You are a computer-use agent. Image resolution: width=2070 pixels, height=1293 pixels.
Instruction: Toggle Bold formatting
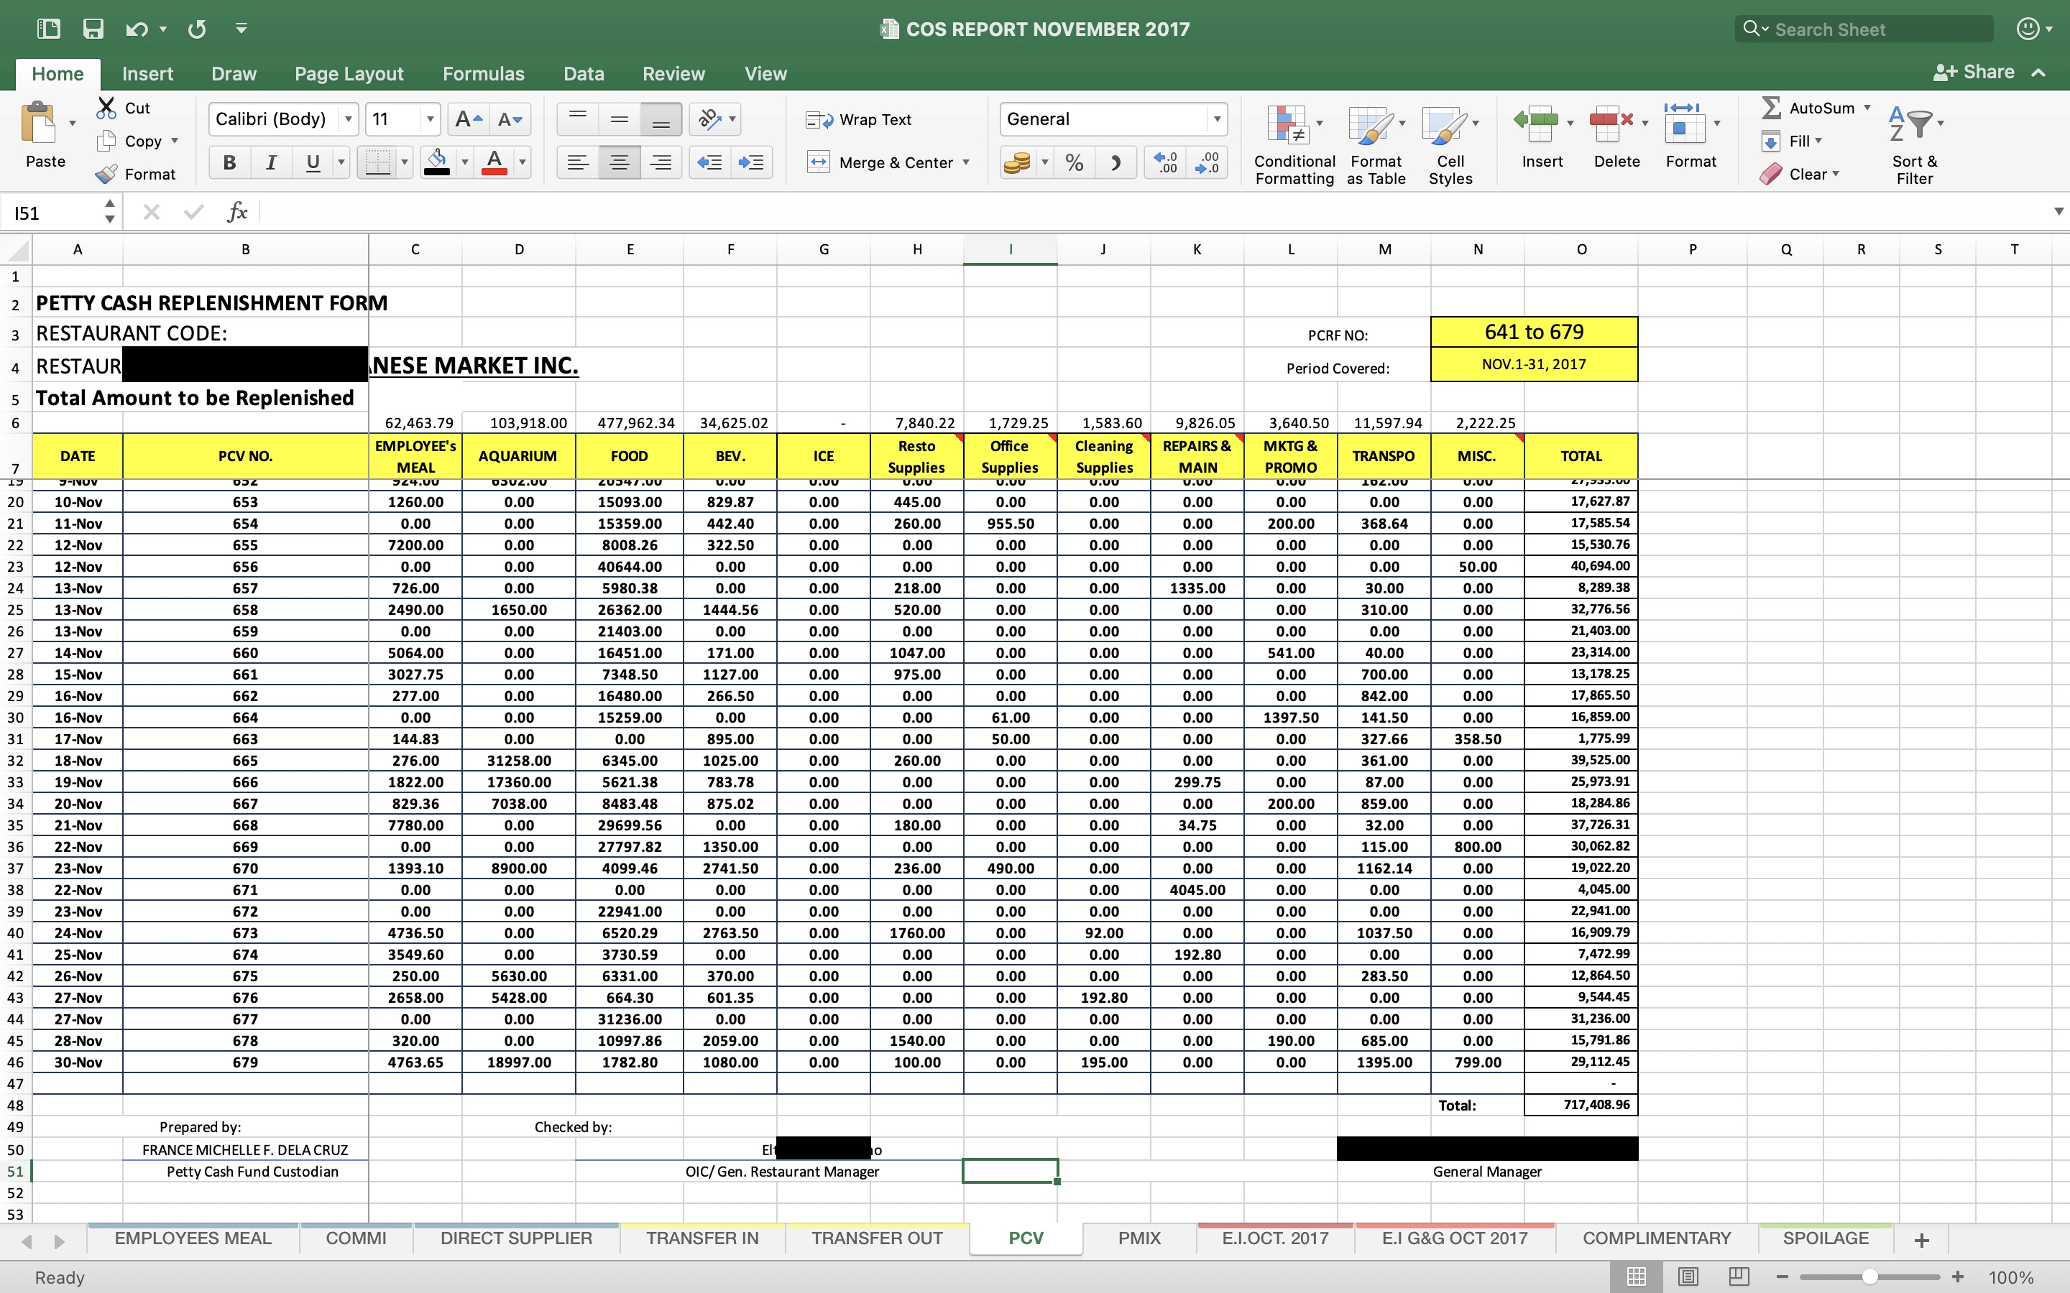(x=229, y=162)
